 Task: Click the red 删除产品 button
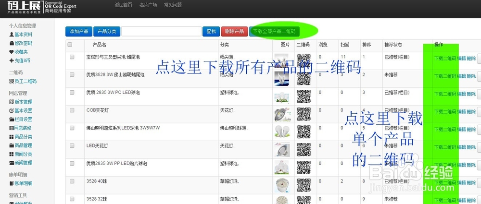point(234,31)
